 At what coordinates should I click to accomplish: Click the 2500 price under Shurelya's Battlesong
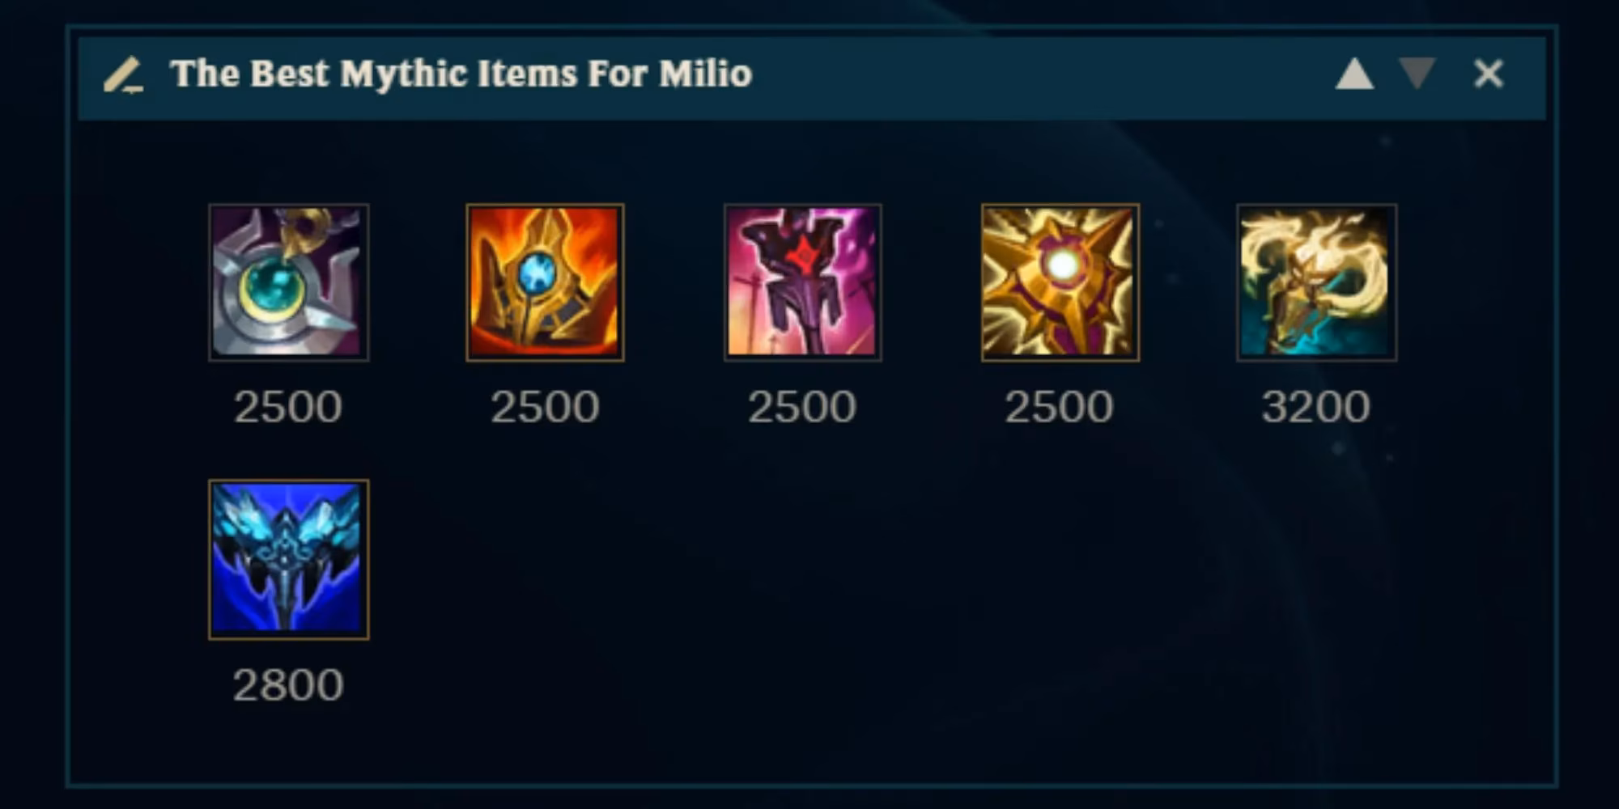pos(545,406)
